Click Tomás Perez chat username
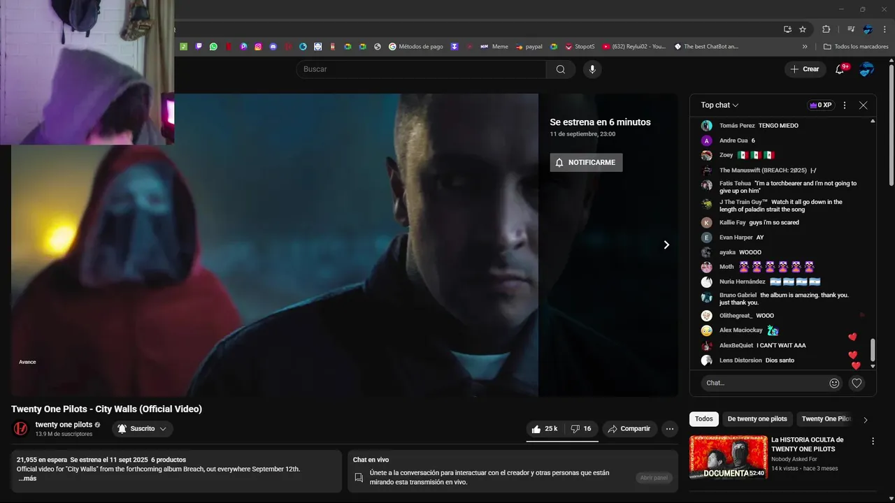This screenshot has height=503, width=895. click(737, 126)
